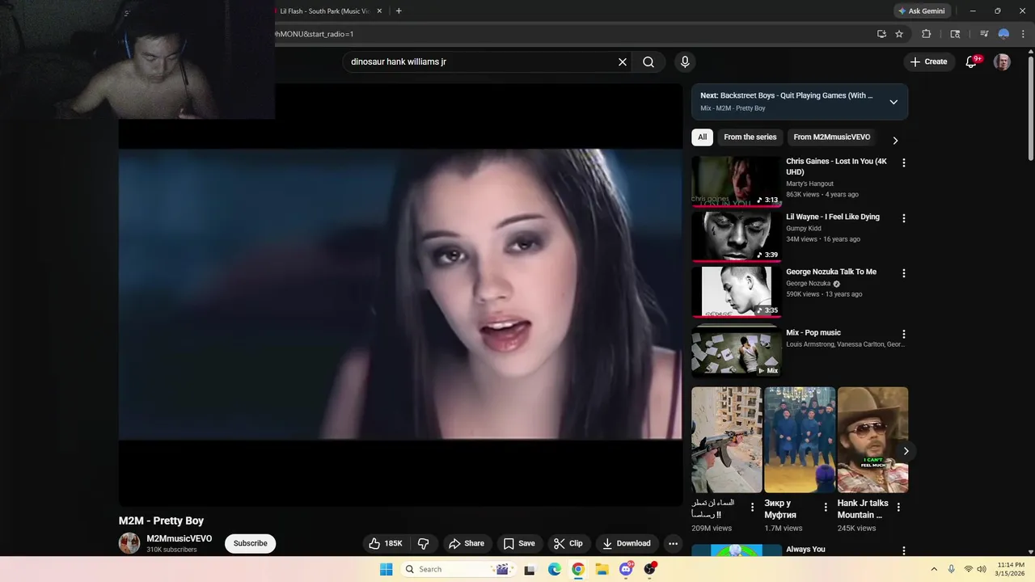Play Lil Wayne - I Feel Like Dying
This screenshot has height=582, width=1035.
tap(736, 237)
